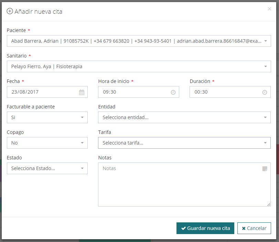Expand the Tarifa selection dropdown
Image resolution: width=279 pixels, height=242 pixels.
(x=184, y=143)
